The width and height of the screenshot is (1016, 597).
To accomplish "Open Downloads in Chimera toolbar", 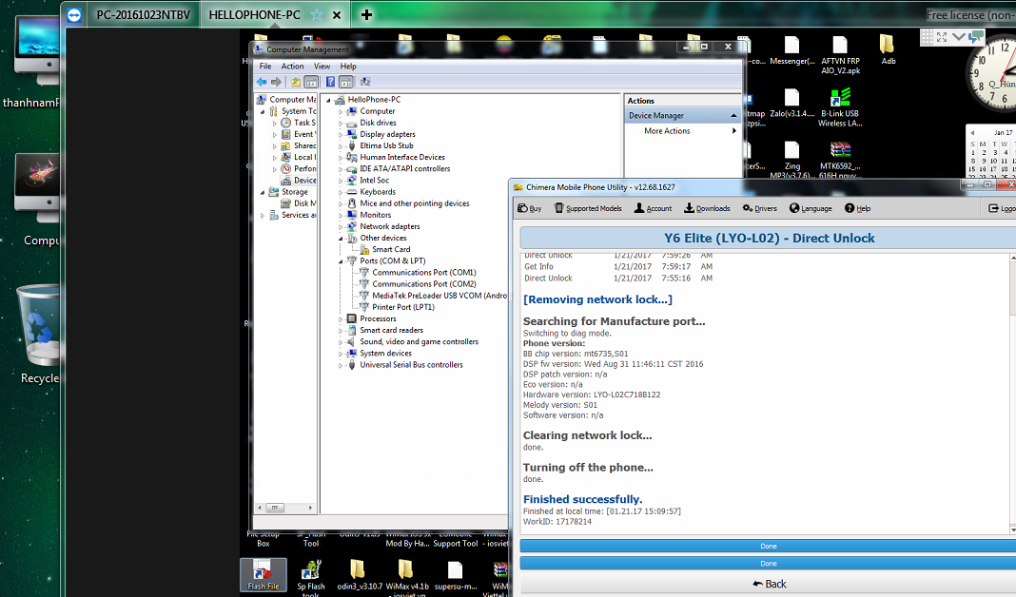I will point(707,208).
